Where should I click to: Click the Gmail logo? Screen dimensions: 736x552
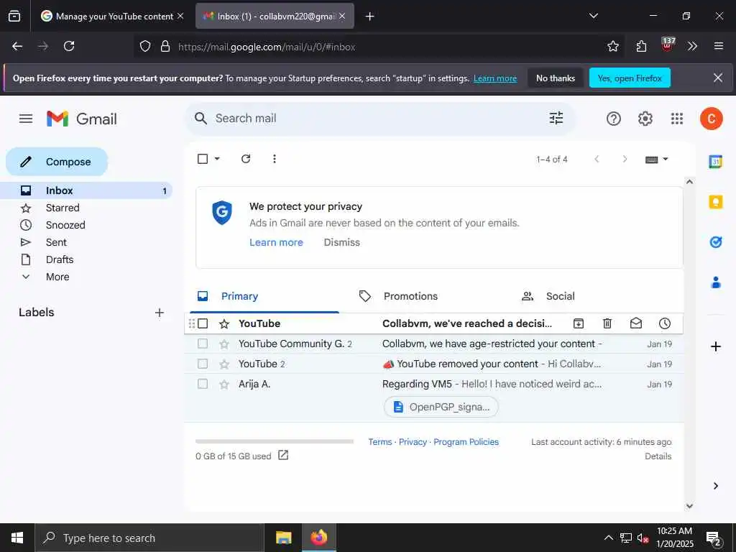(x=82, y=119)
